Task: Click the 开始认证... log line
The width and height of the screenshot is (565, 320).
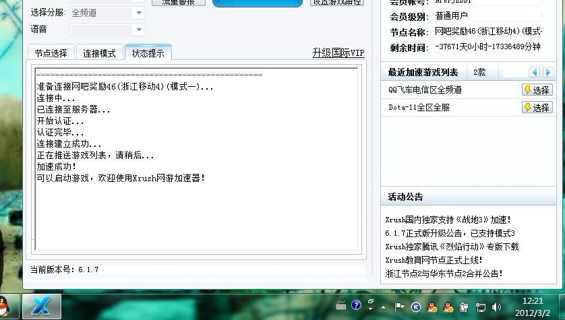Action: click(60, 121)
